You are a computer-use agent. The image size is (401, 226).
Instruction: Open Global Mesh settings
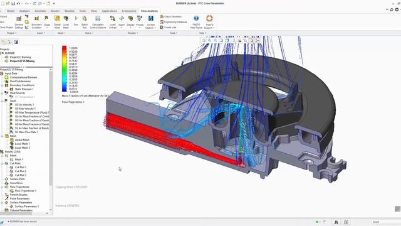57,22
